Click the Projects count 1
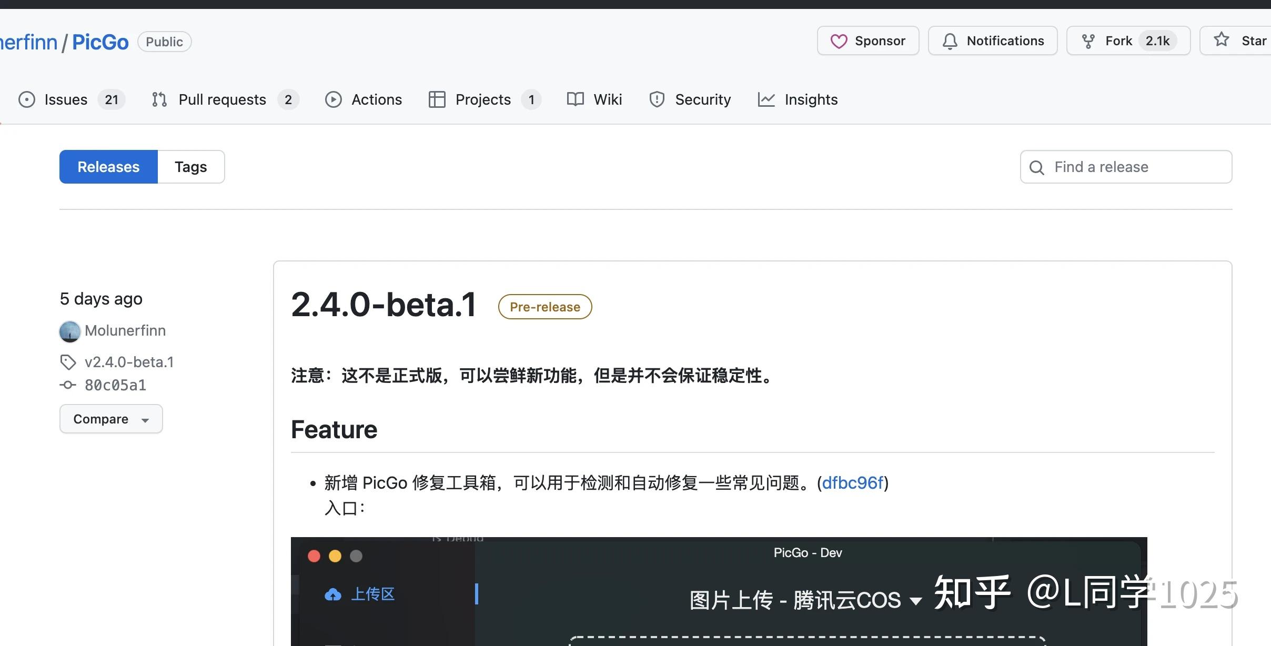Screen dimensions: 1271x646 click(x=531, y=99)
